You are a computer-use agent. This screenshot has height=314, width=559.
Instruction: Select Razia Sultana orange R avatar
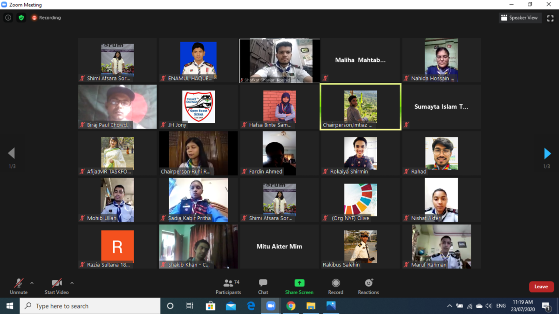pyautogui.click(x=117, y=247)
